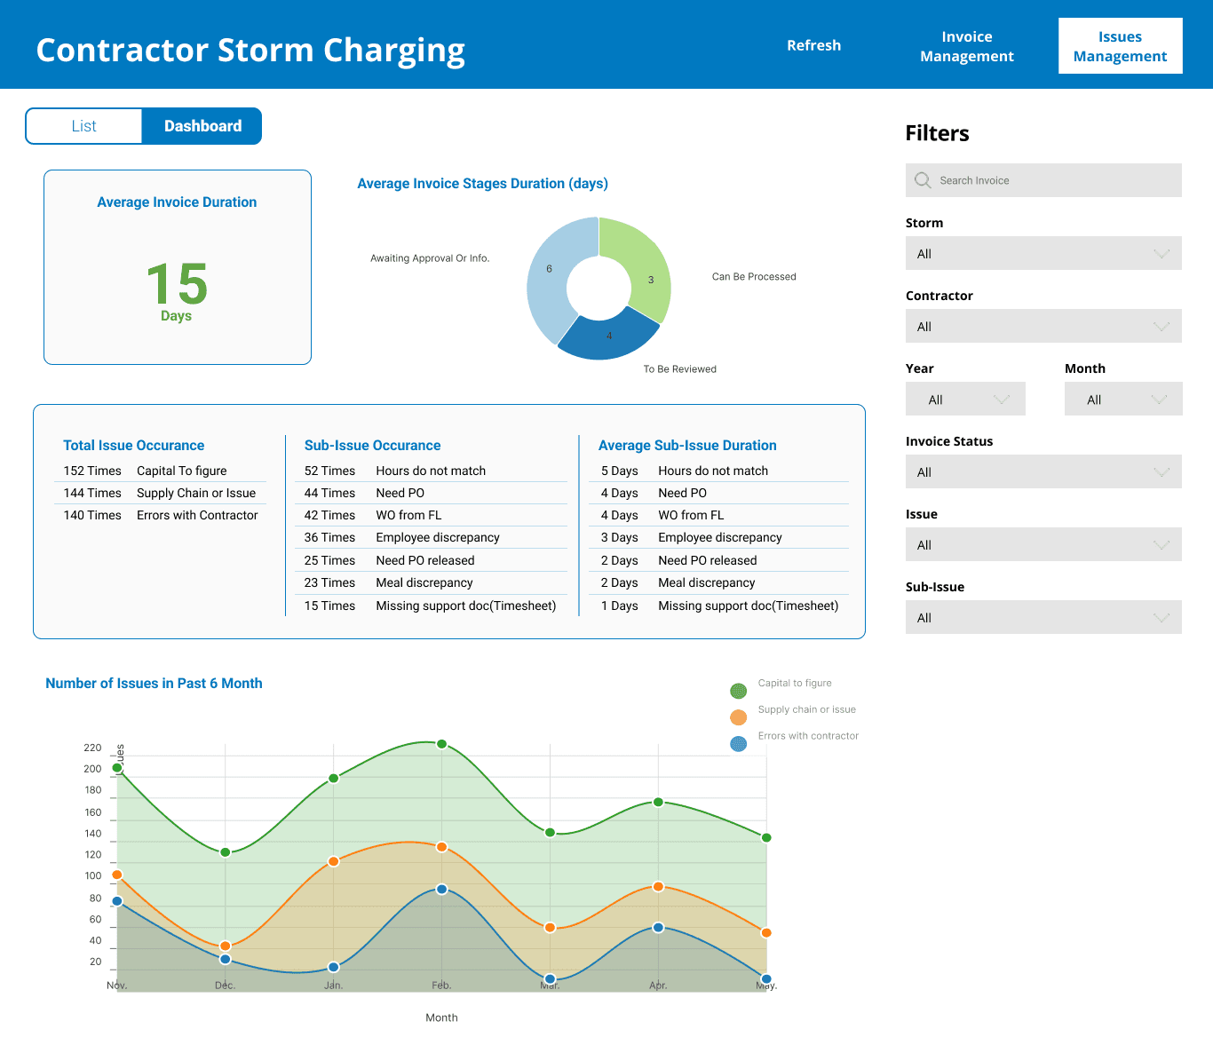Select the Capital To figure issue row
The height and width of the screenshot is (1045, 1213).
[160, 471]
